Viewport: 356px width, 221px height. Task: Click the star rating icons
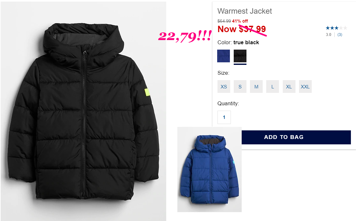click(x=336, y=28)
